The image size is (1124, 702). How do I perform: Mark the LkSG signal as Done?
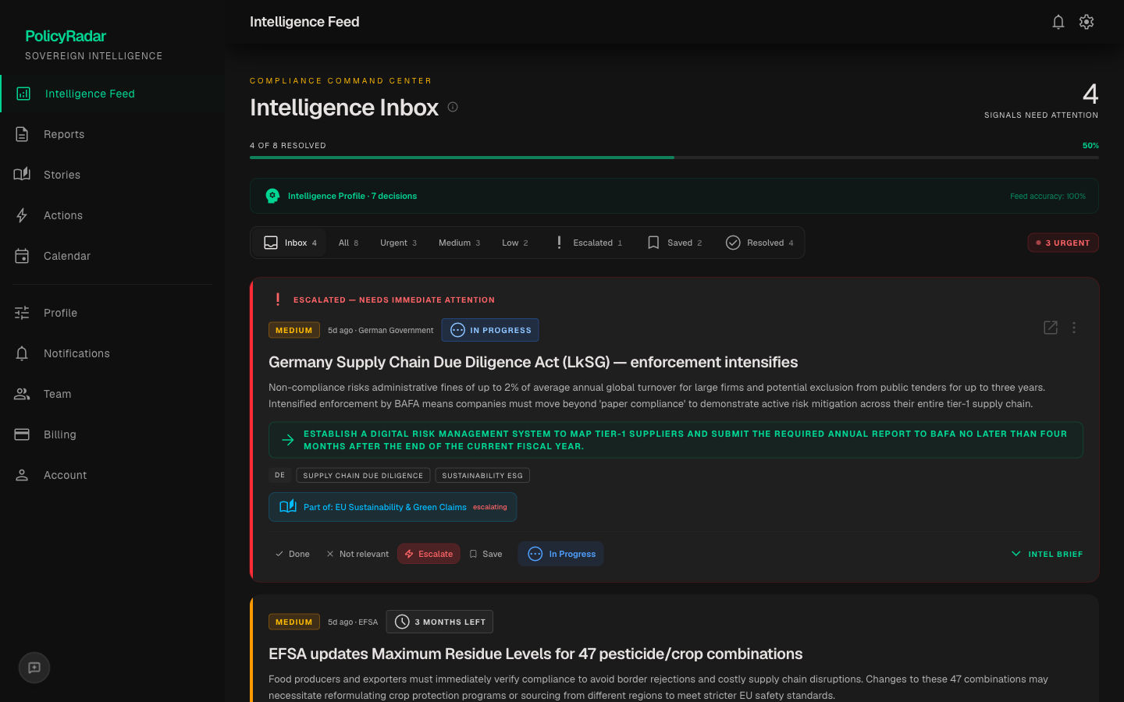pyautogui.click(x=292, y=553)
